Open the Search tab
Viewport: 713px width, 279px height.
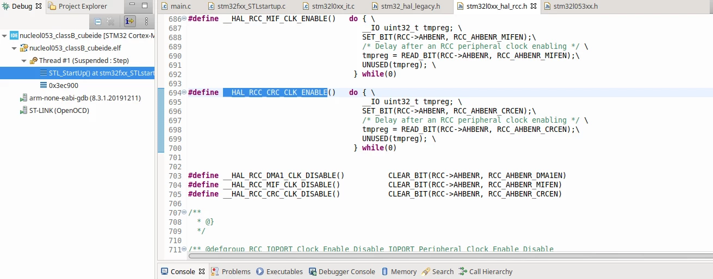[437, 271]
